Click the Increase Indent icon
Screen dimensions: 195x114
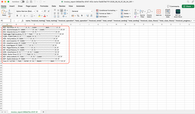click(58, 16)
